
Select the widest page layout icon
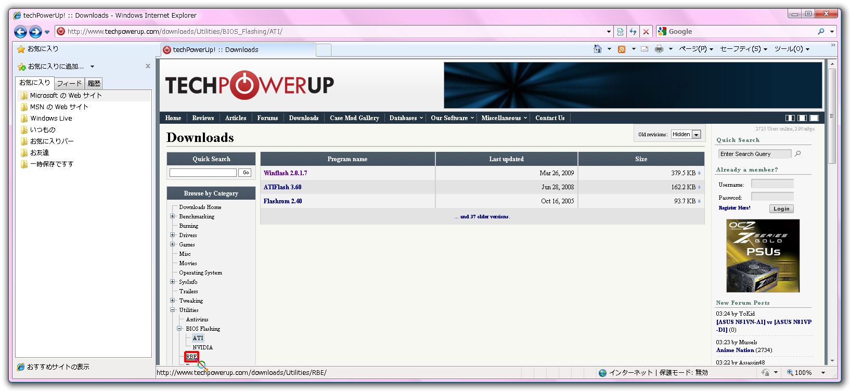click(814, 118)
